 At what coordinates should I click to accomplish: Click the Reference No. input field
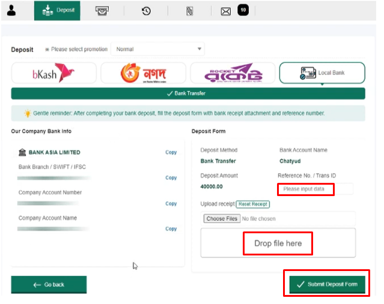tap(315, 189)
